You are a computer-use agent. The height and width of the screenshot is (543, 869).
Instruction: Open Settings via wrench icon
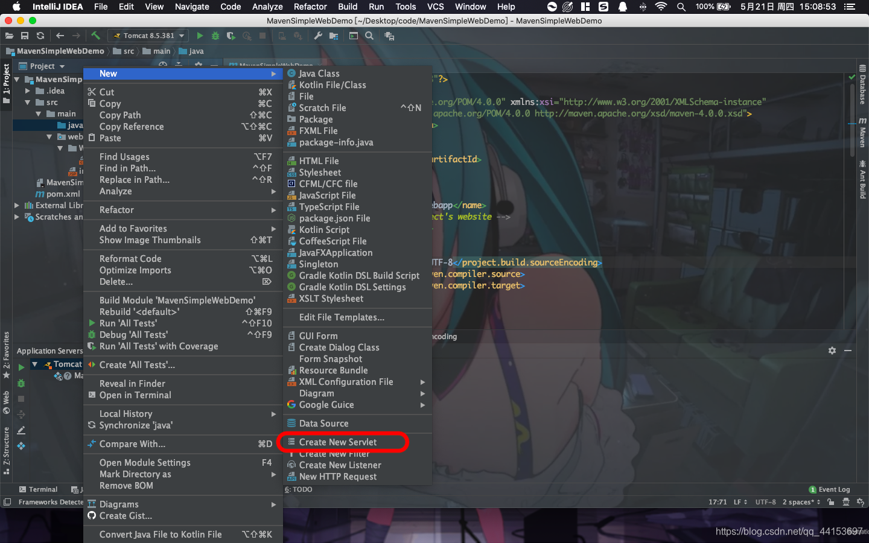(318, 36)
